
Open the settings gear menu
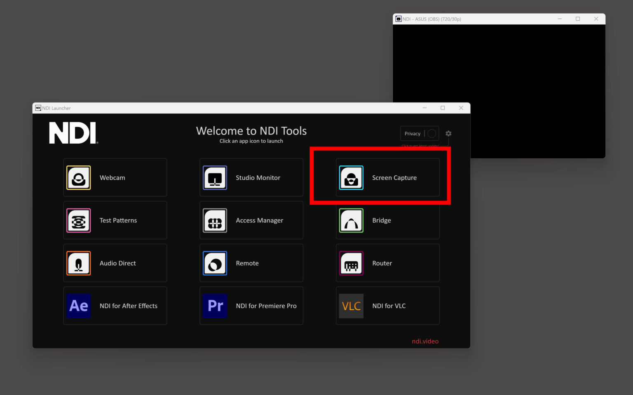(x=448, y=133)
